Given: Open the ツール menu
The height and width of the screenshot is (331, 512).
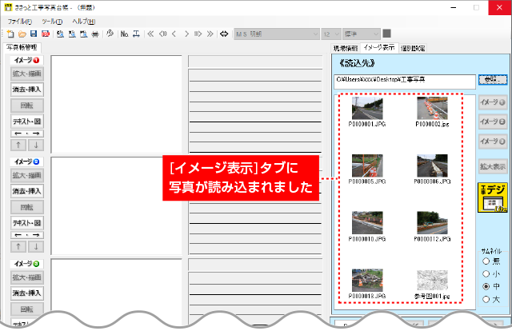Looking at the screenshot, I should [x=52, y=22].
